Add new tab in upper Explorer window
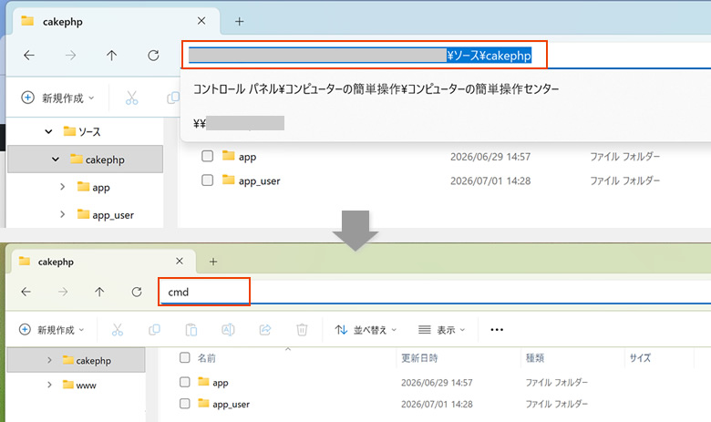Screen dimensions: 711x422 point(240,21)
